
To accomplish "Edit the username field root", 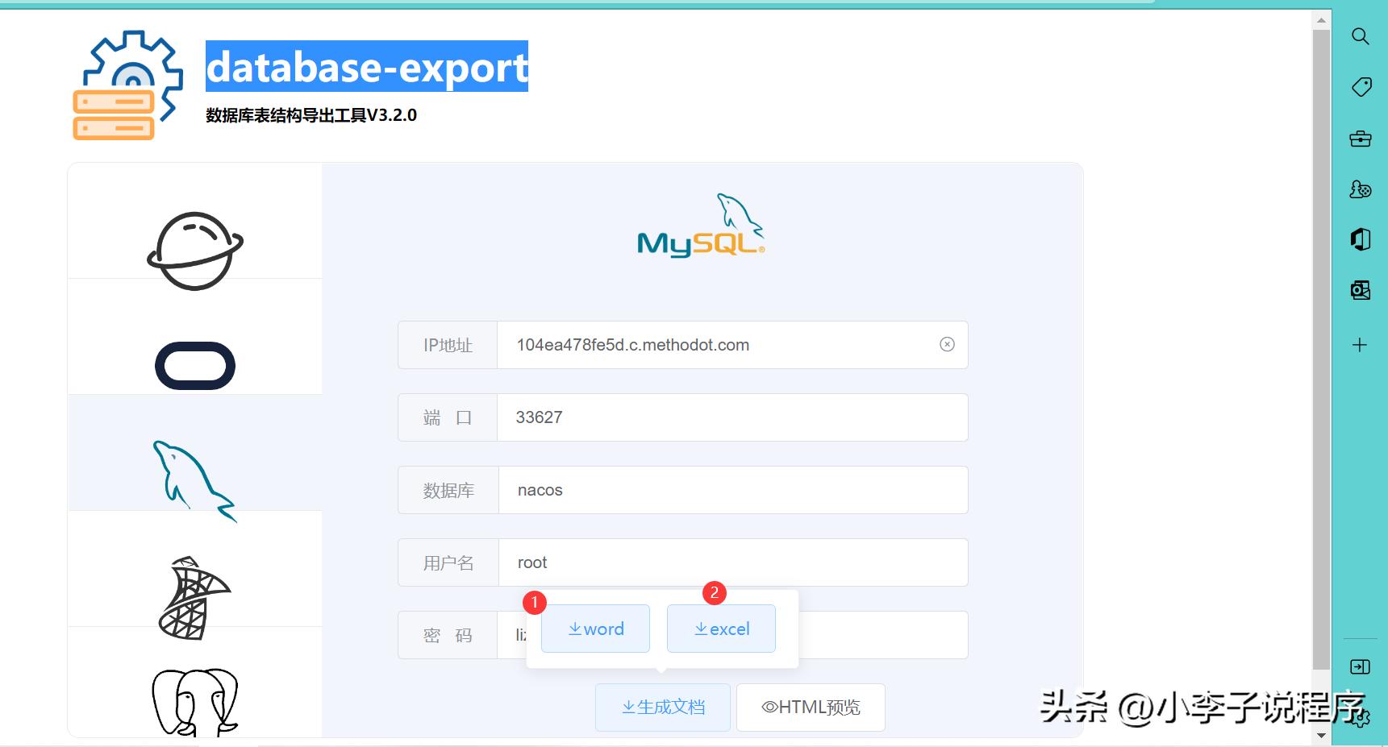I will click(733, 562).
